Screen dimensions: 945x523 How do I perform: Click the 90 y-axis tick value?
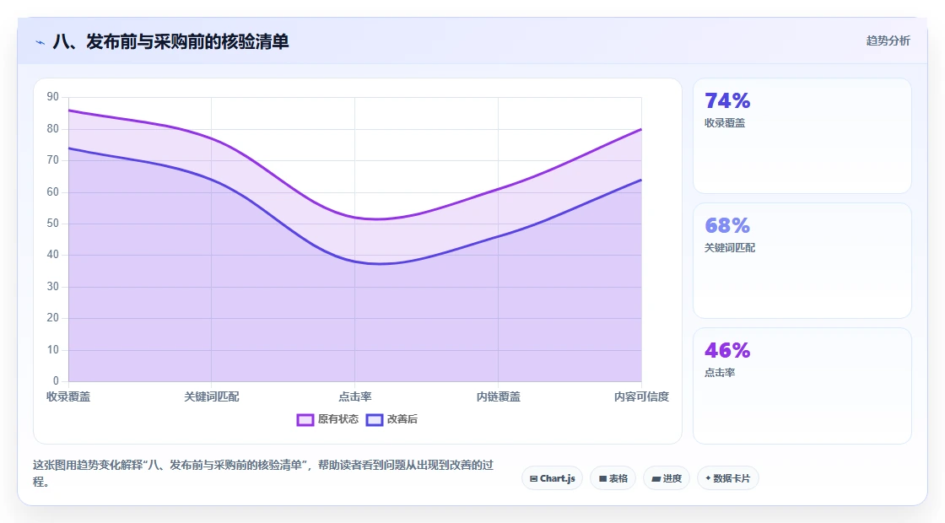[x=53, y=97]
